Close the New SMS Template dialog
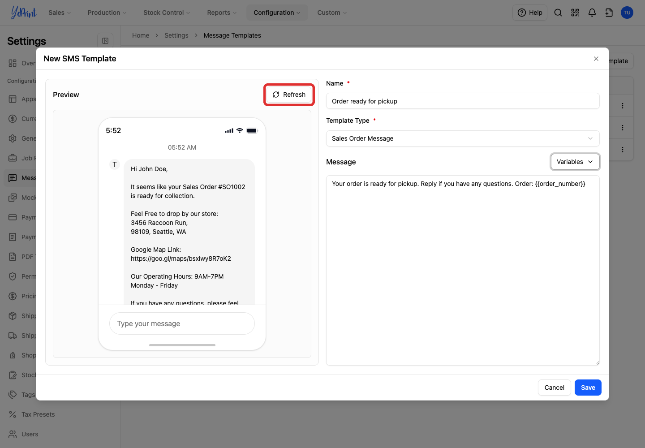 coord(596,59)
